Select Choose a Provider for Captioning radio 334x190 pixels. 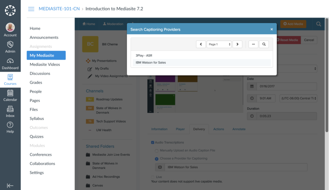tap(157, 159)
